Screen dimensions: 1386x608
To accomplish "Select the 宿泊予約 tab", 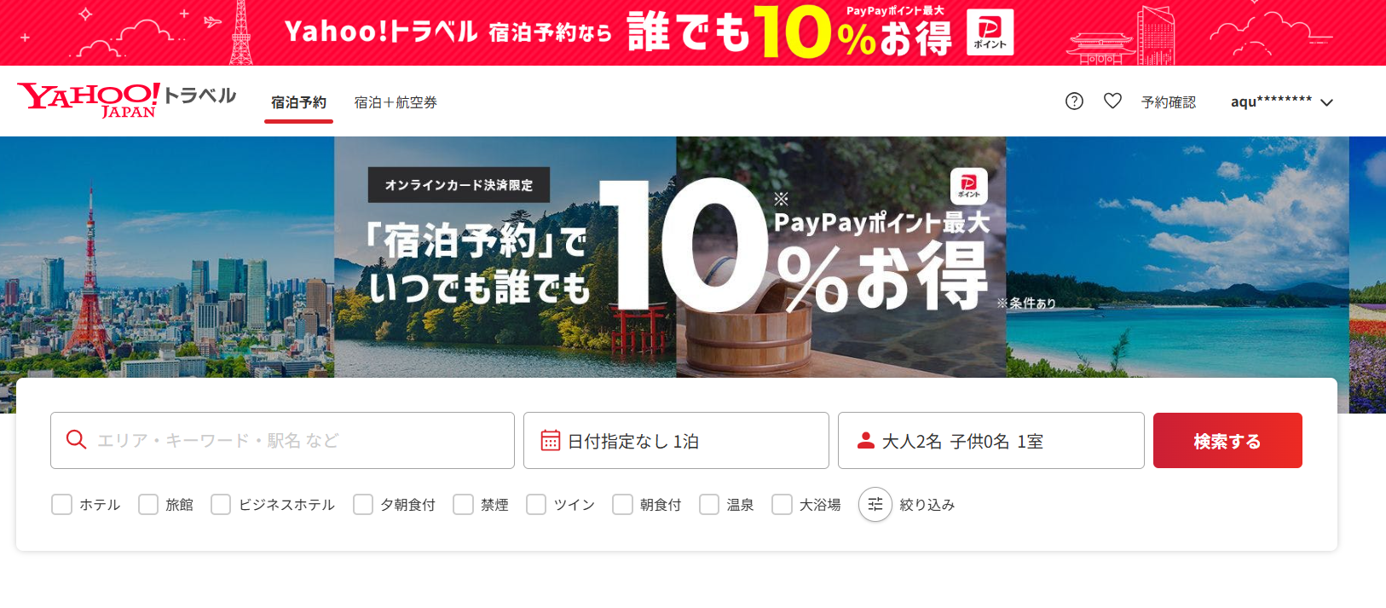I will [x=298, y=102].
